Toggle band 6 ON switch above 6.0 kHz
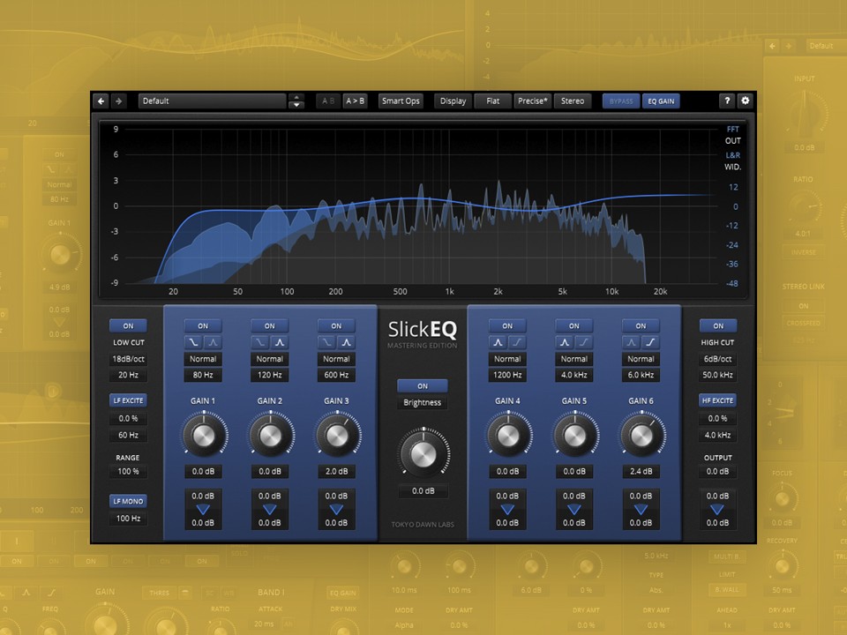Screen dimensions: 847x635 pos(641,325)
